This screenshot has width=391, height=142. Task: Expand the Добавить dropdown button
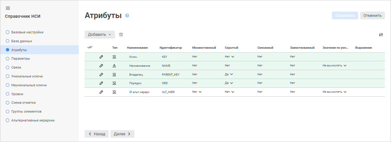pos(100,35)
